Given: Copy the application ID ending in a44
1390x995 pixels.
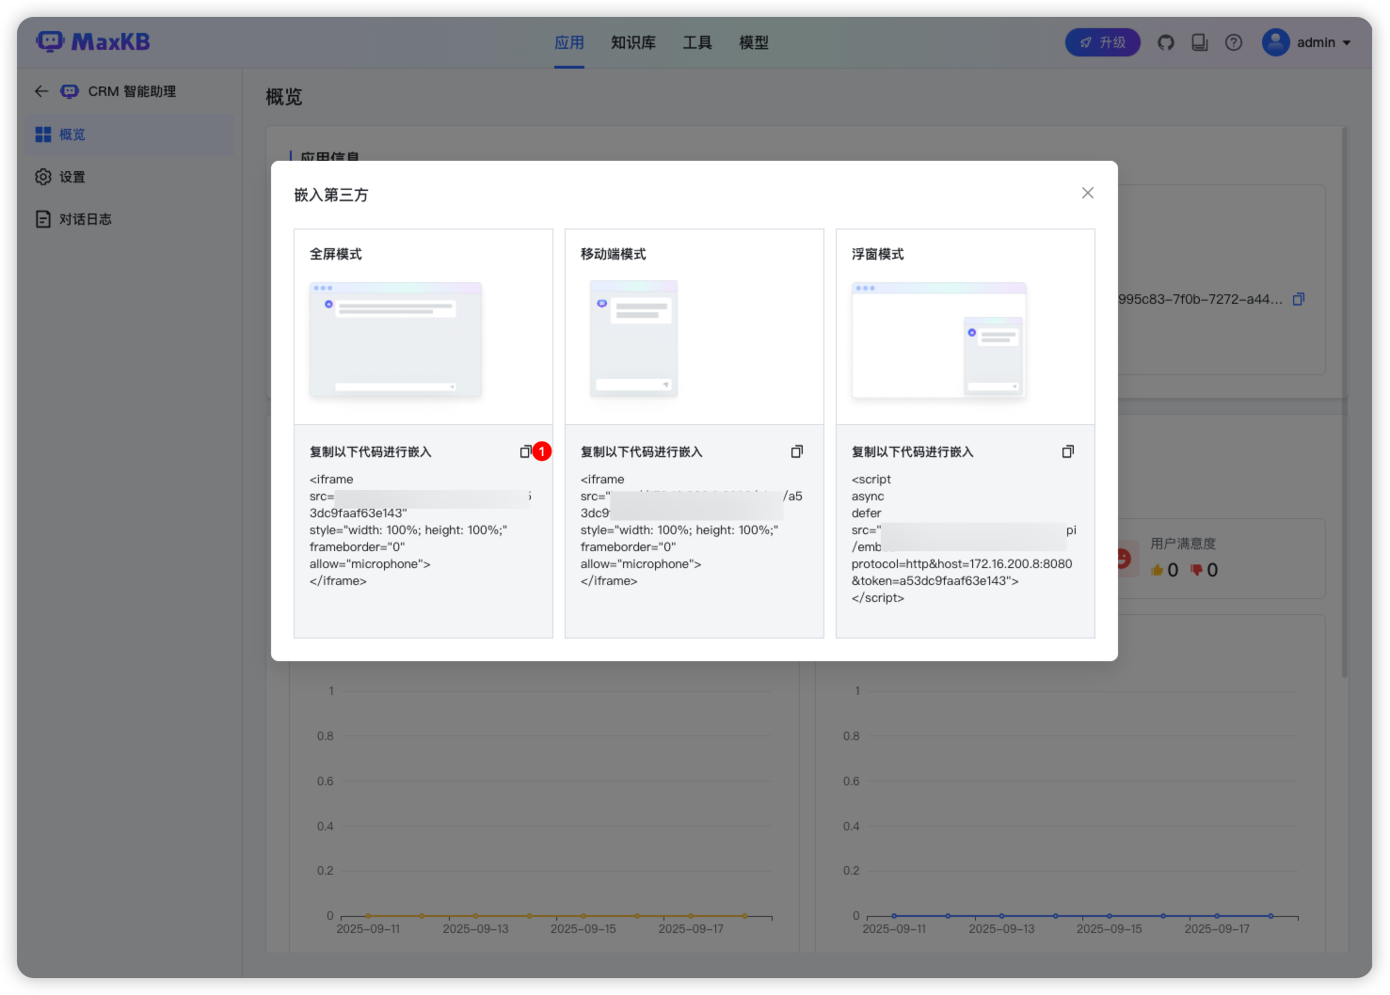Looking at the screenshot, I should click(1299, 300).
